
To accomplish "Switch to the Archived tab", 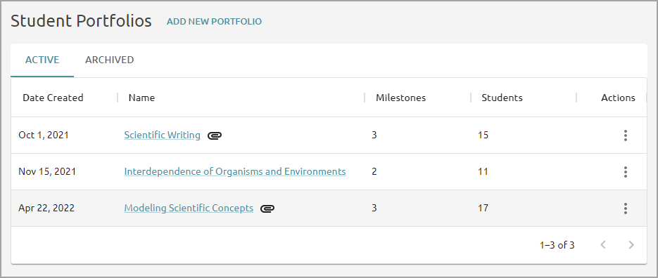I will (110, 60).
